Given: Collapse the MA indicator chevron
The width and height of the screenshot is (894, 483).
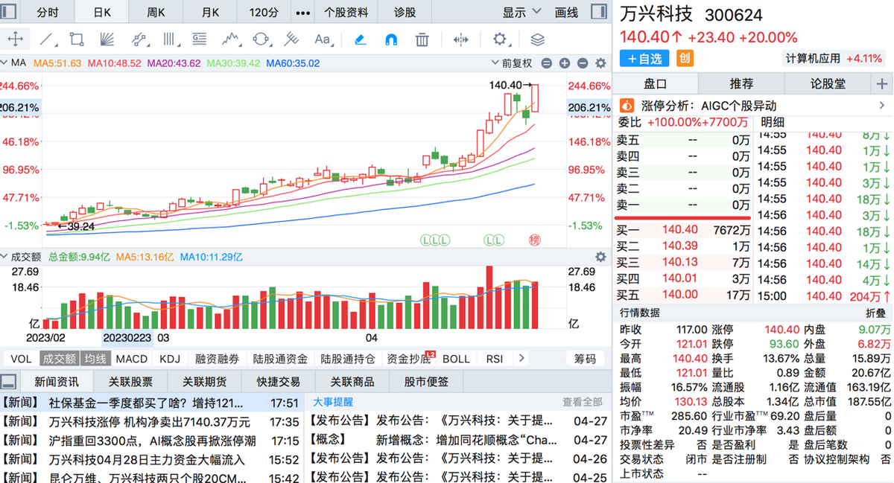Looking at the screenshot, I should 4,64.
